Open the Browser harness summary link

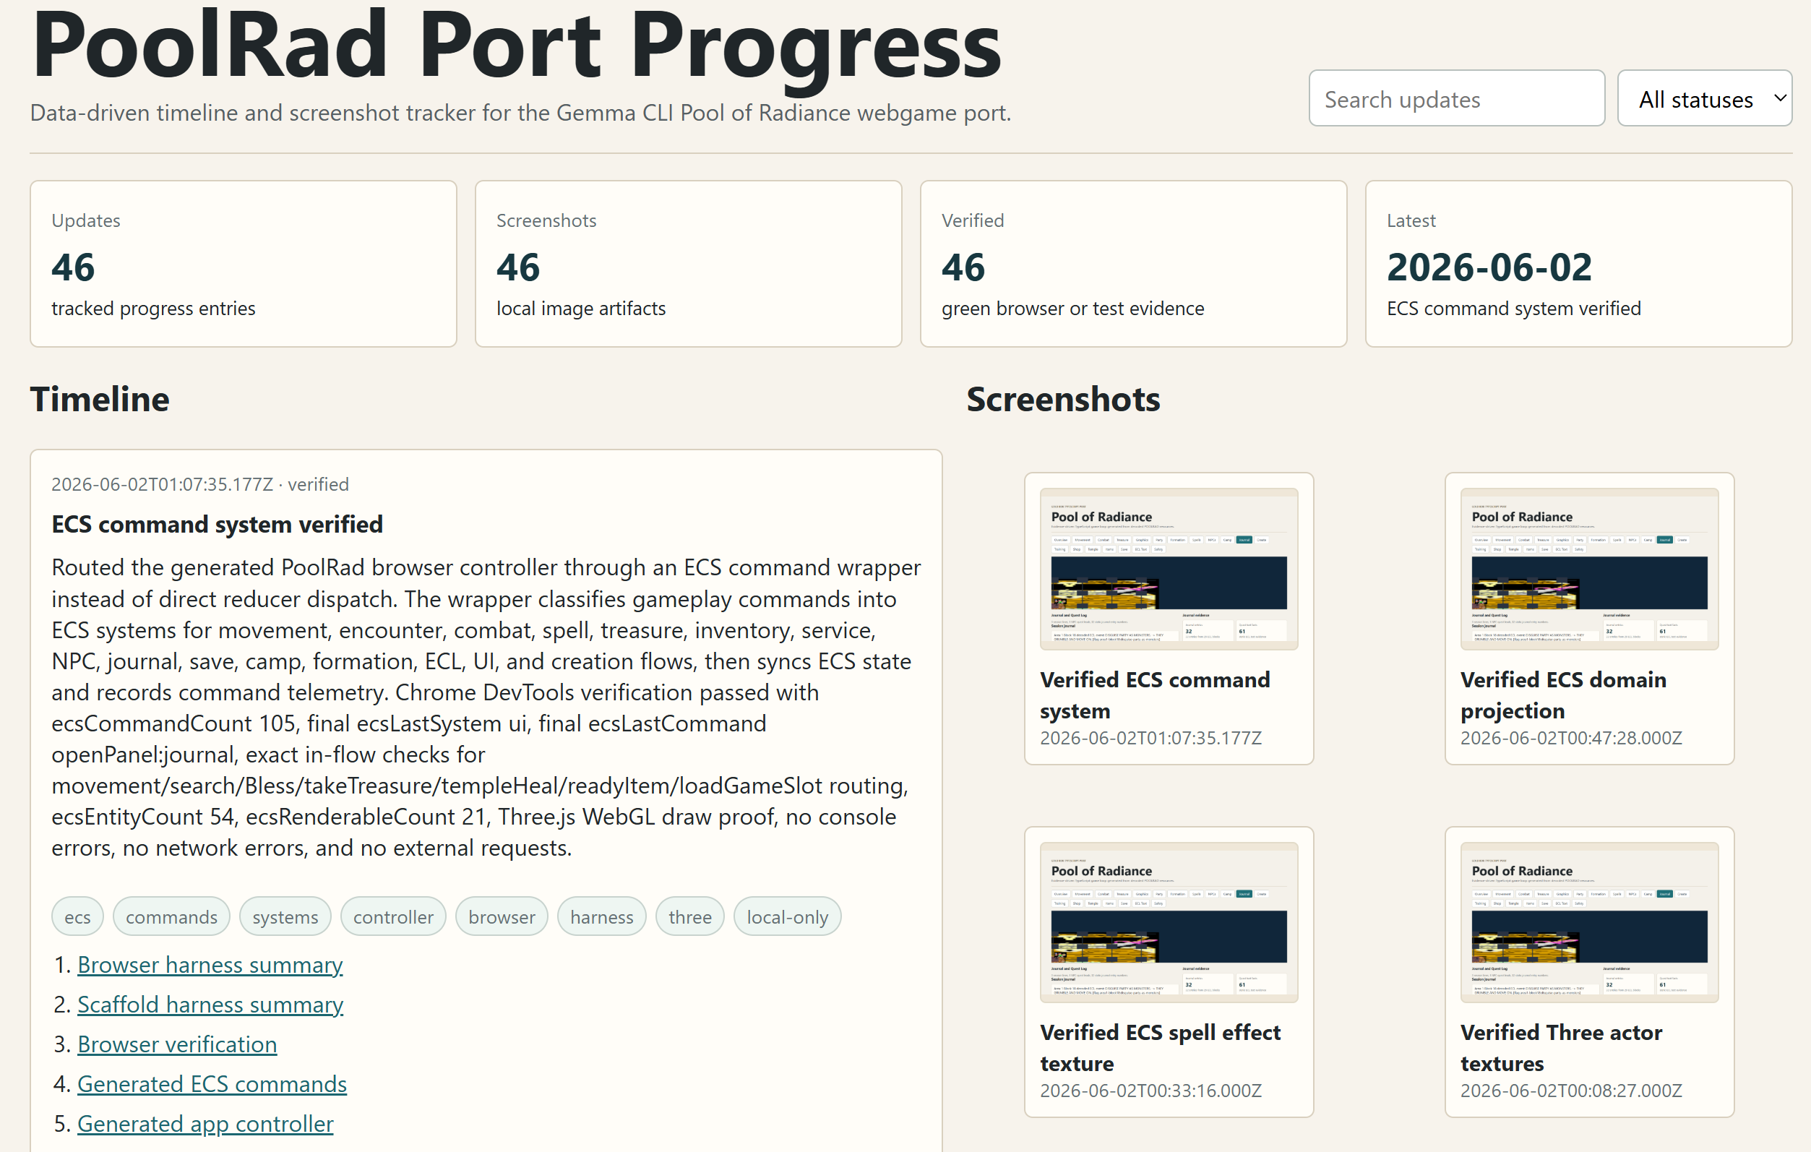(210, 965)
